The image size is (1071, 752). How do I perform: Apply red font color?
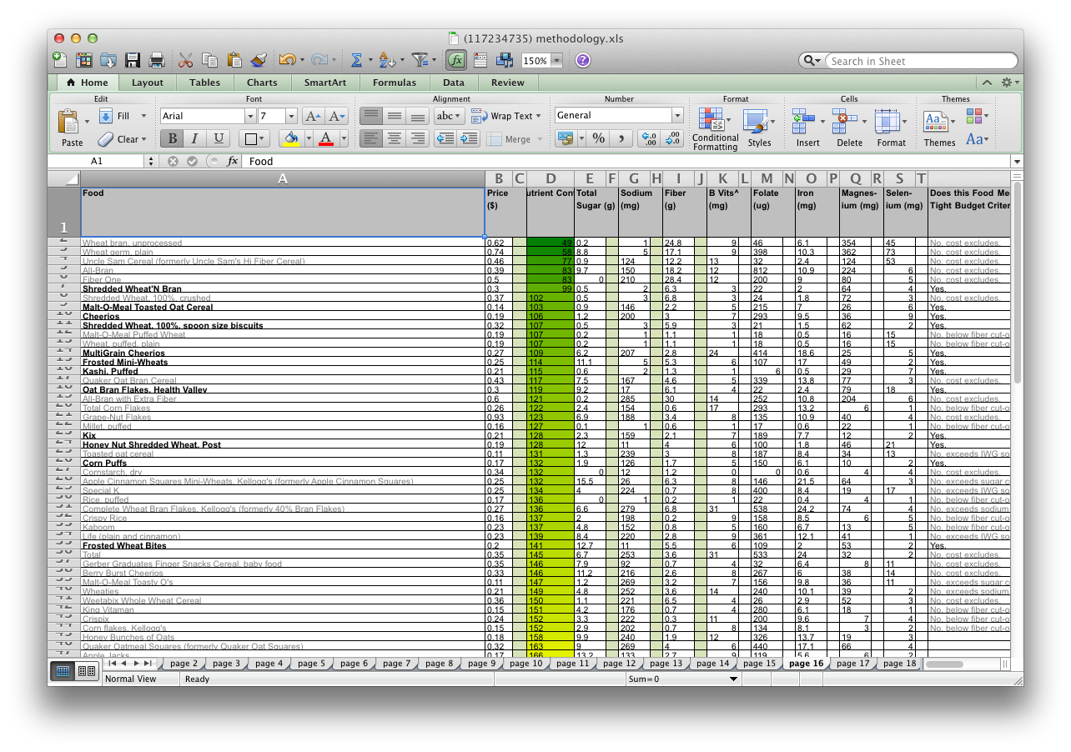coord(326,138)
